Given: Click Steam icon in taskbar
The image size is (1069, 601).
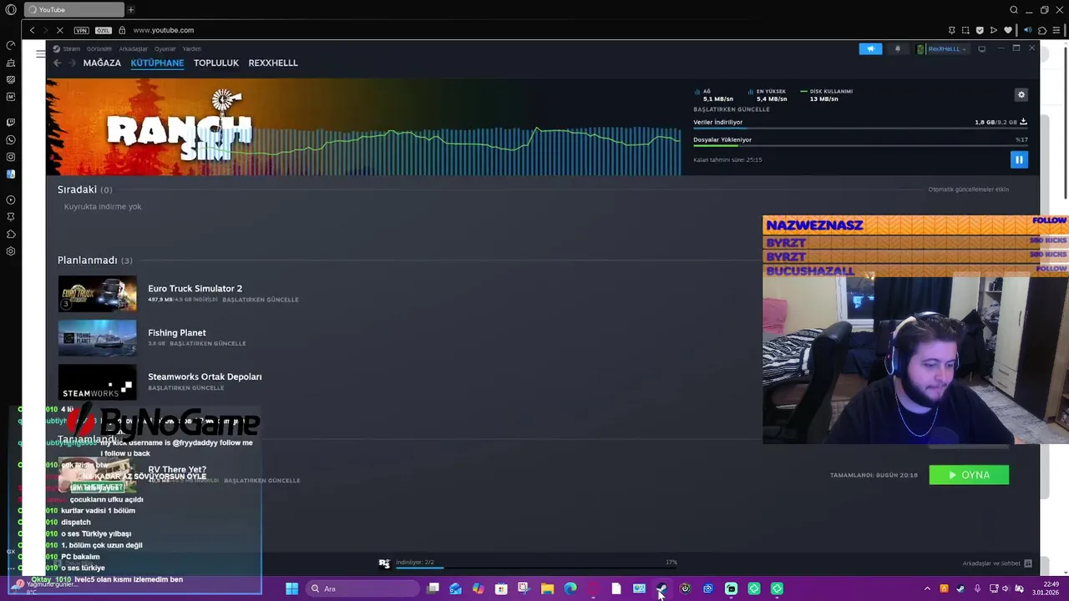Looking at the screenshot, I should click(x=661, y=588).
